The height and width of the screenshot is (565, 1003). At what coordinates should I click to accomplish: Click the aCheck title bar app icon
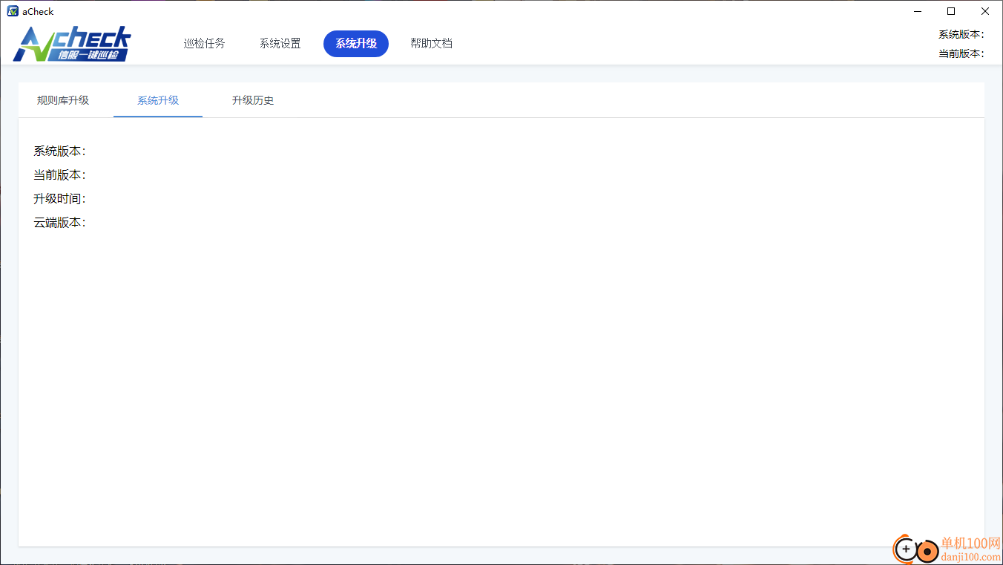13,11
